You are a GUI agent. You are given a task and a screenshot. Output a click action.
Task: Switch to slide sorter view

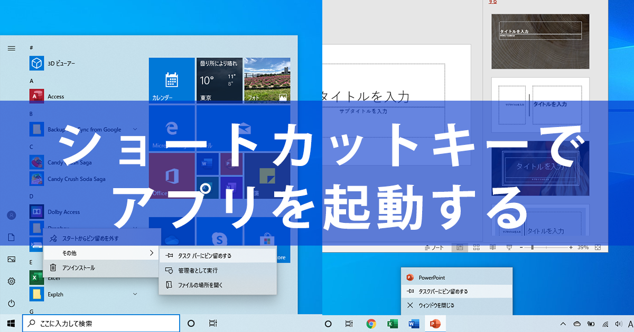click(476, 247)
